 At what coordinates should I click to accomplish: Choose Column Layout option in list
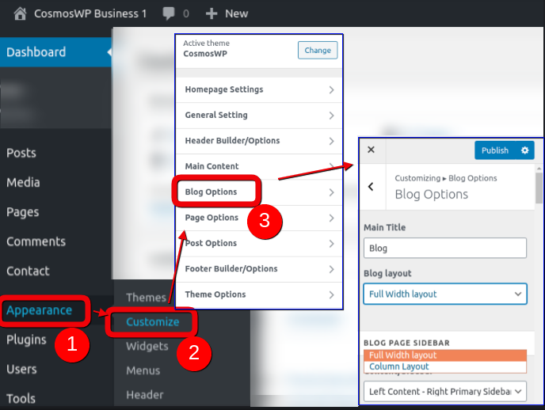coord(445,366)
